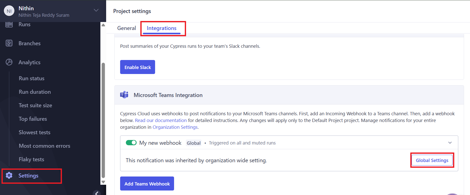The image size is (470, 195).
Task: Click the inherited by organization notification text
Action: click(196, 160)
